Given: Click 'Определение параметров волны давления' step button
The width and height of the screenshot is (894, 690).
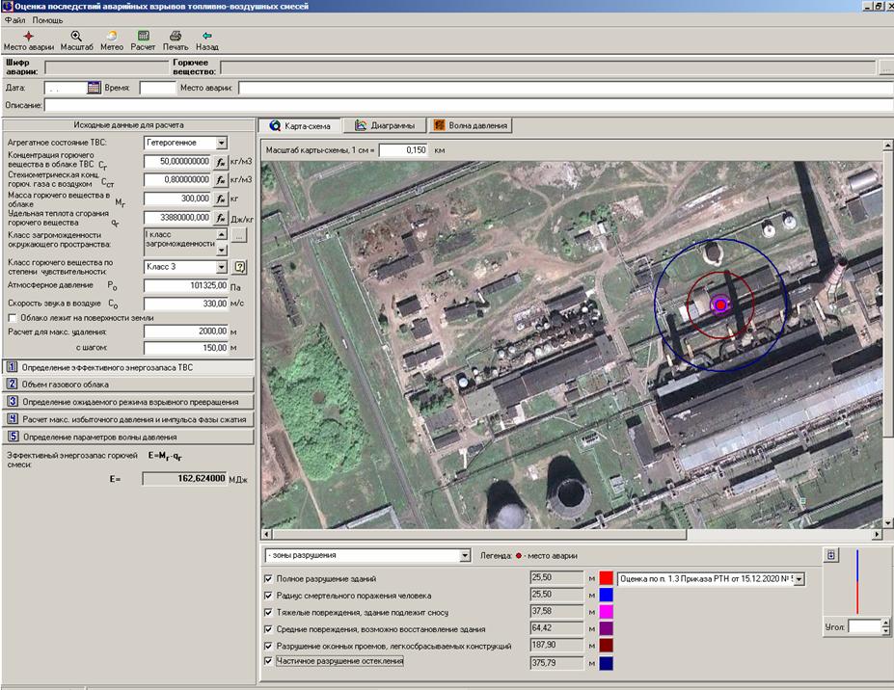Looking at the screenshot, I should coord(127,437).
